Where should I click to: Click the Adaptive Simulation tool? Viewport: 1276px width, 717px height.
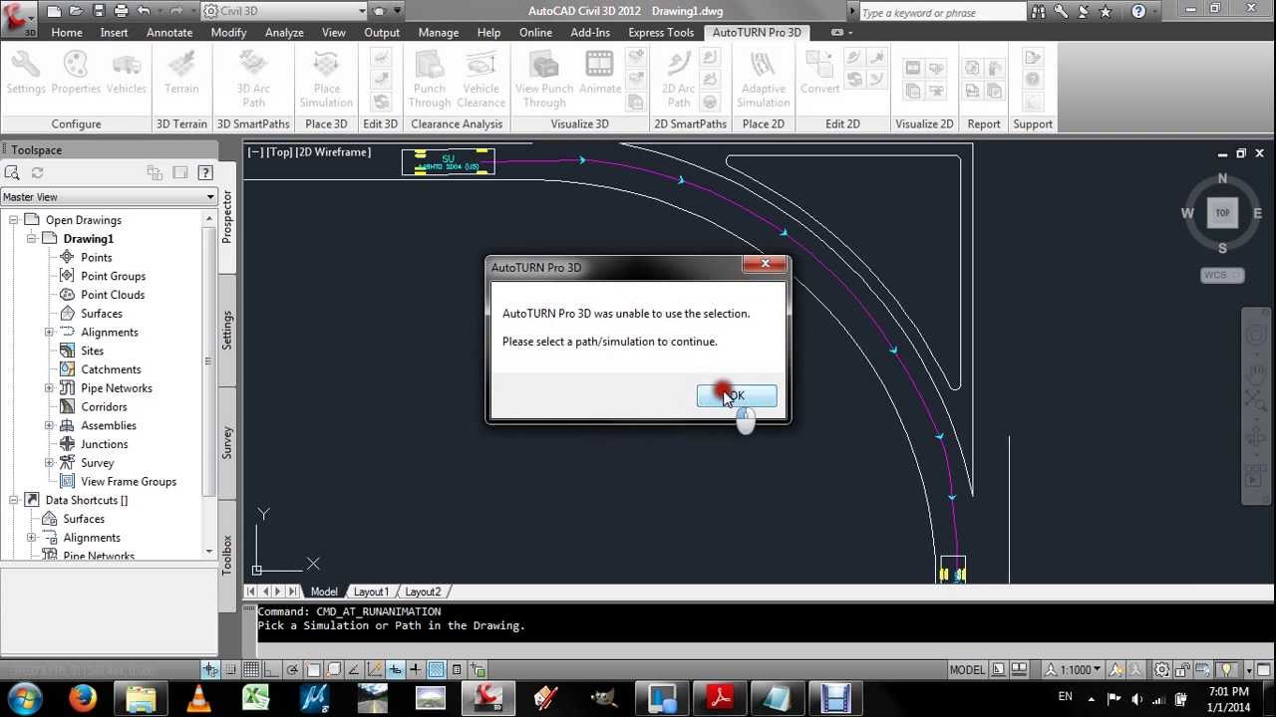tap(764, 79)
